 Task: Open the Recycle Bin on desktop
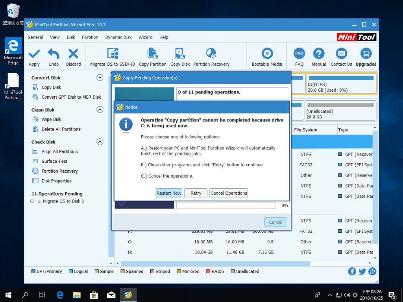(x=13, y=14)
